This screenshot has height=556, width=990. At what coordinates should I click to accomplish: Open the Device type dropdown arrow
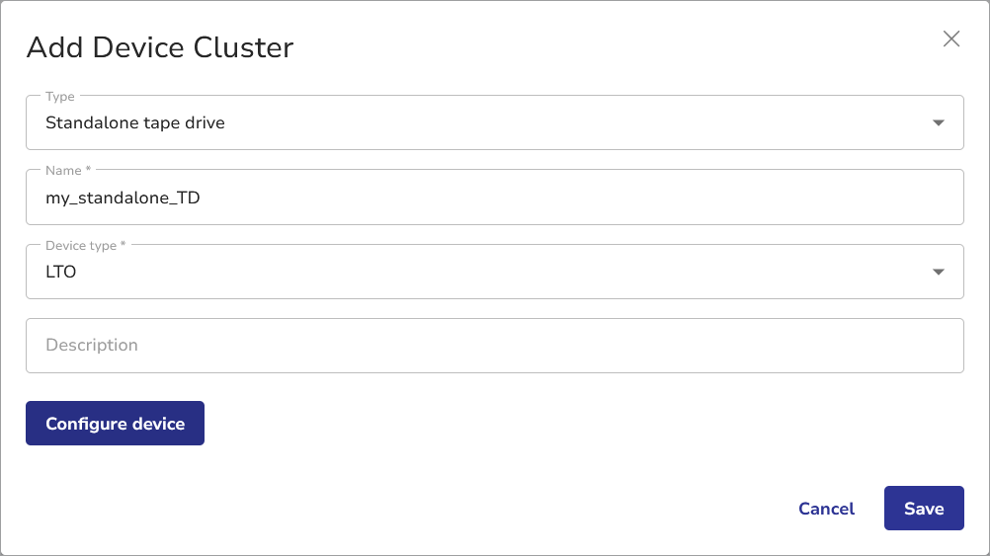point(939,273)
